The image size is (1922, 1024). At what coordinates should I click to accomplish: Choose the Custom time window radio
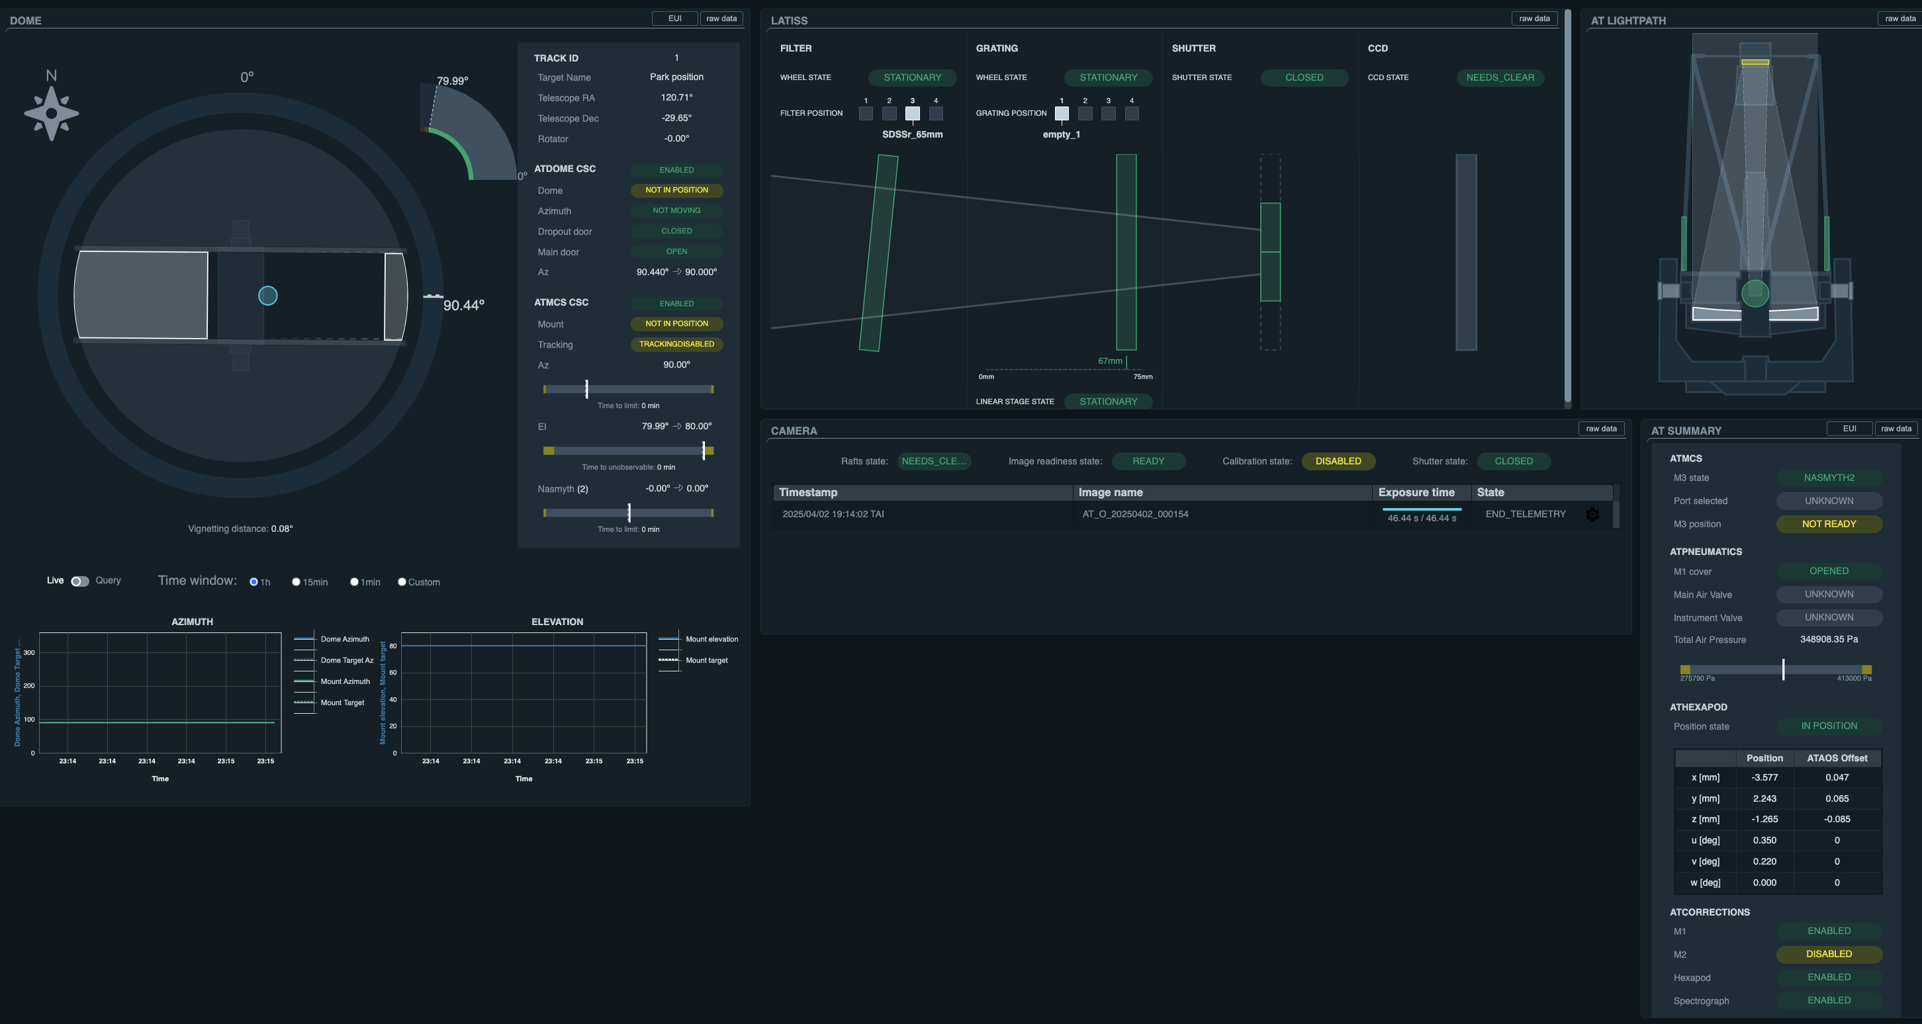click(402, 581)
